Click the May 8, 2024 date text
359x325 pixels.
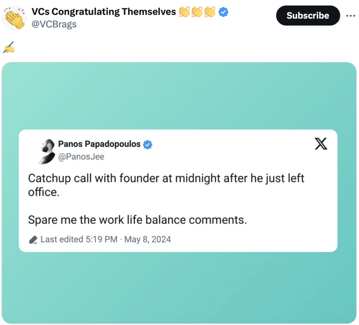pos(148,239)
